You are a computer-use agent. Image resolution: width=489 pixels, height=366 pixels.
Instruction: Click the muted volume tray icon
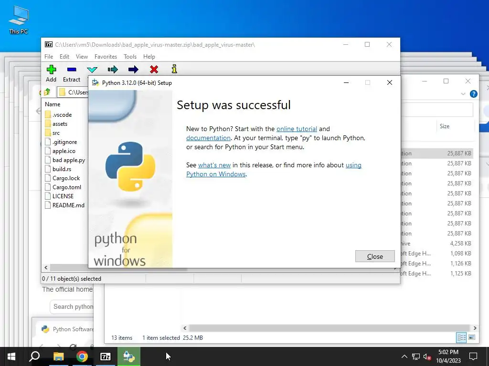[x=427, y=356]
